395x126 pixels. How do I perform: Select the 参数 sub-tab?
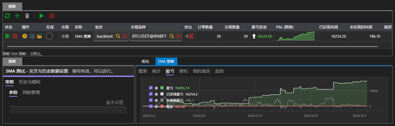(13, 92)
